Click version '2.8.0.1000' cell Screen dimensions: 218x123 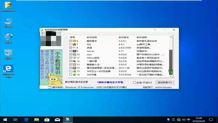125,48
